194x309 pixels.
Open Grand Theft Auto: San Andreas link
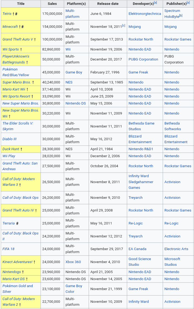(20, 166)
